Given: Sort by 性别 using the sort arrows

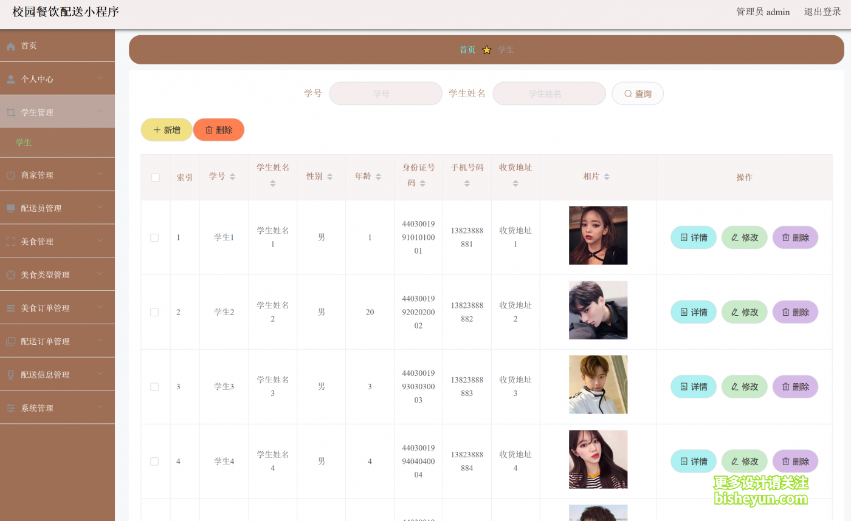Looking at the screenshot, I should tap(329, 177).
